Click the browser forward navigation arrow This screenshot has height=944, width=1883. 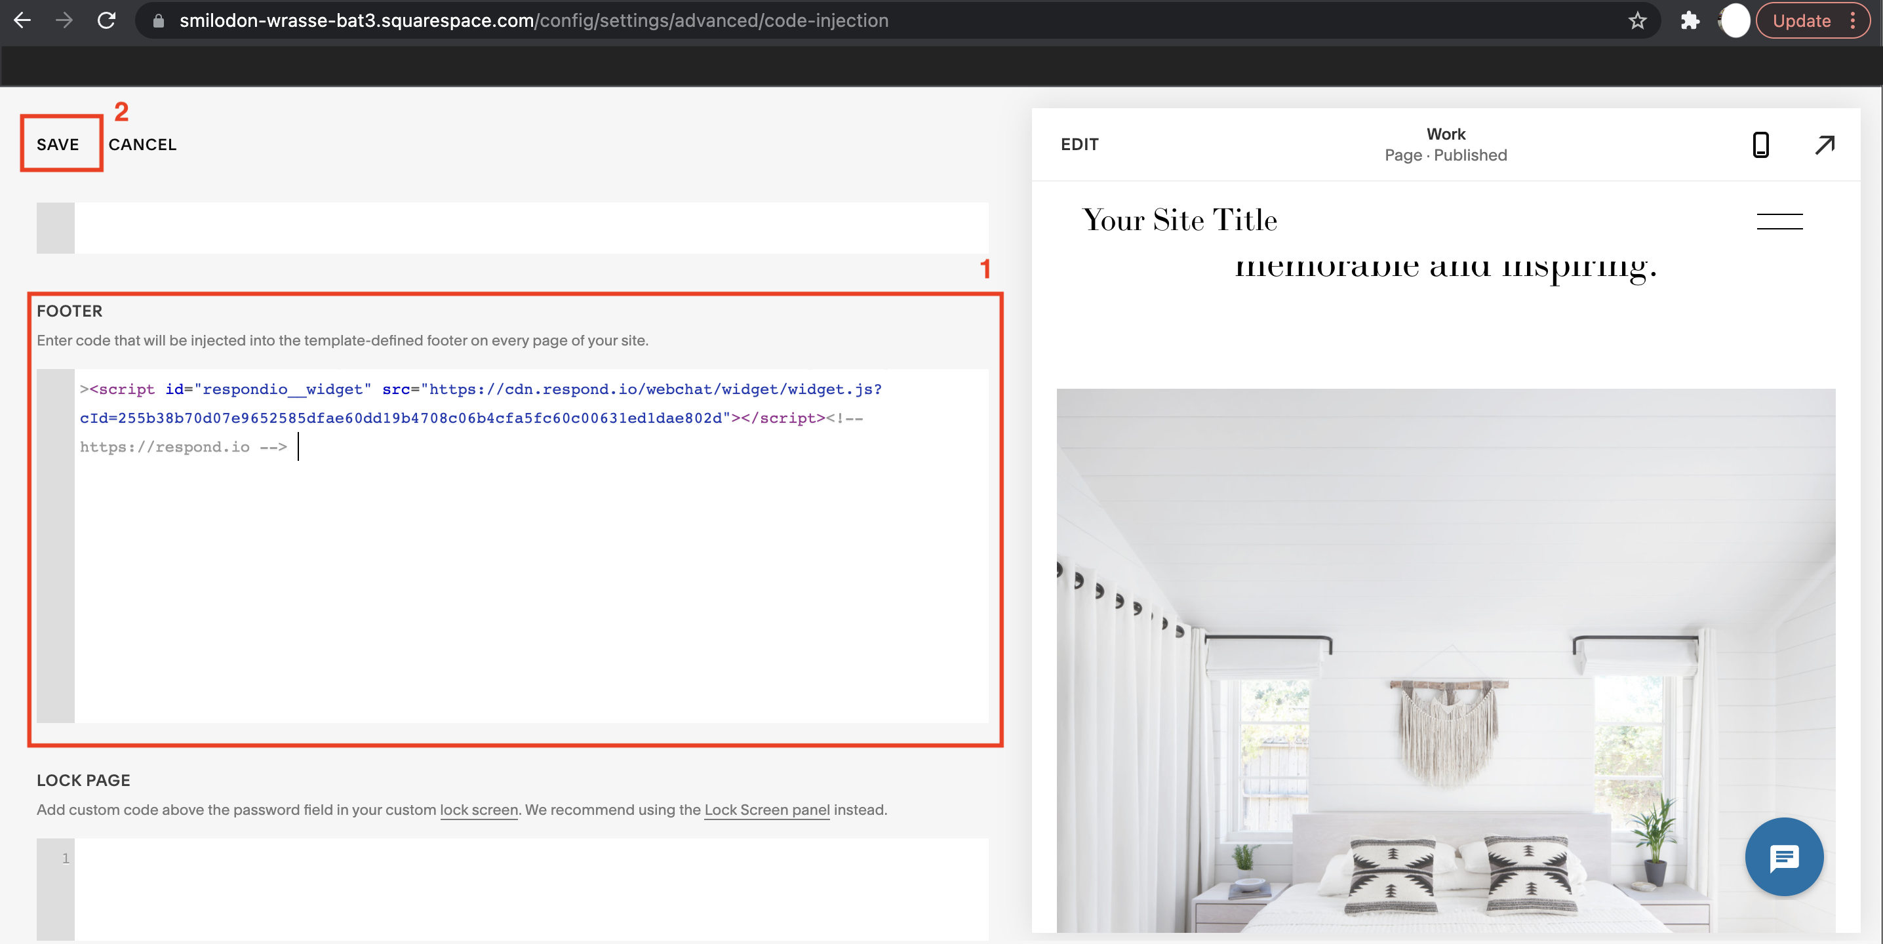pos(66,19)
